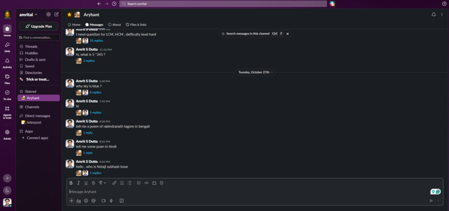Viewport: 449px width, 211px height.
Task: Open Admin in the left rail
Action: click(x=7, y=134)
